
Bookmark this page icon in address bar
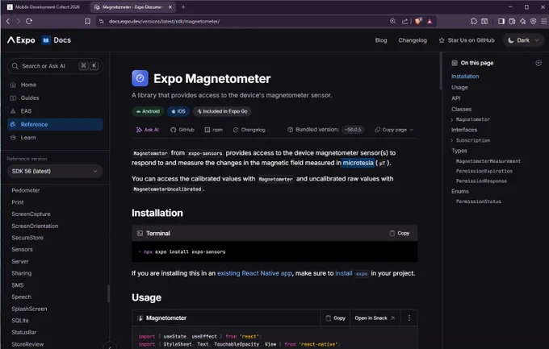(x=87, y=21)
